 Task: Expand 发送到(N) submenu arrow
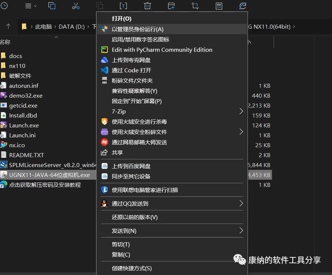241,231
